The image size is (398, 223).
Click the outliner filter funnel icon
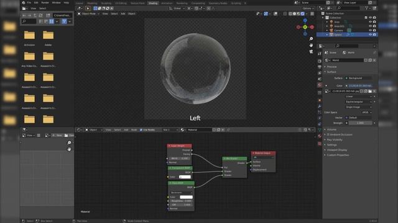(366, 8)
